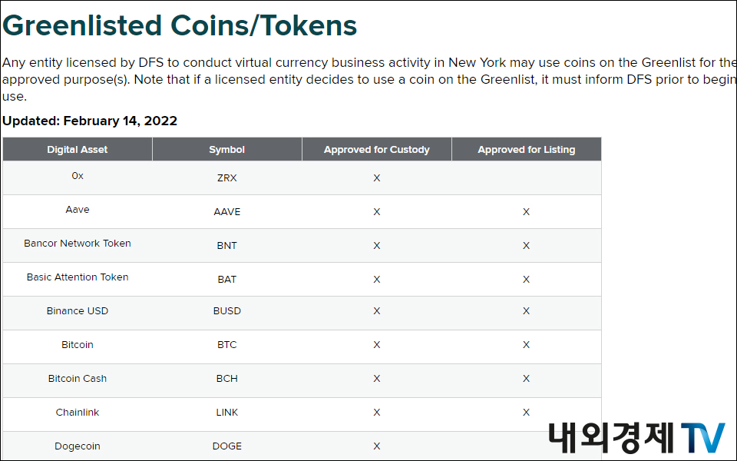Click the ZRX symbol cell
Image resolution: width=737 pixels, height=461 pixels.
pos(227,178)
